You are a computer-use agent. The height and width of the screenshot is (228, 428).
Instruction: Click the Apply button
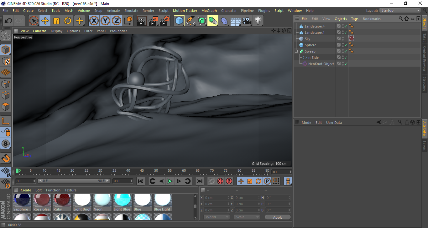click(x=278, y=217)
